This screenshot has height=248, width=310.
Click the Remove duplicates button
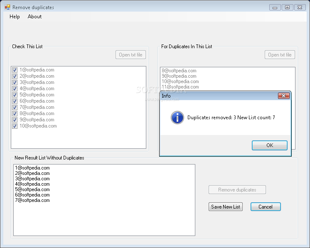click(237, 190)
